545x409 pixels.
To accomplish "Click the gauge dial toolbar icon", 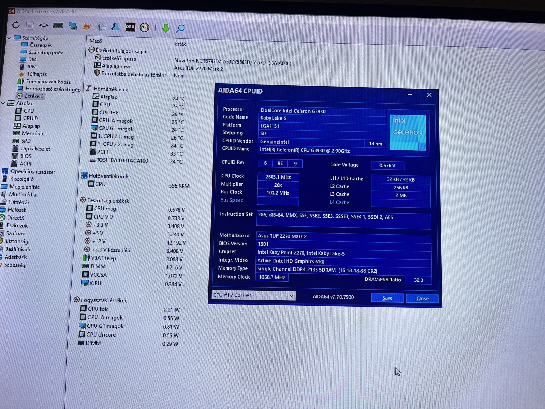I will tap(144, 28).
